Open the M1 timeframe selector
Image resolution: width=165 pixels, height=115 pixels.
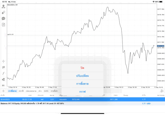[x=3, y=85]
